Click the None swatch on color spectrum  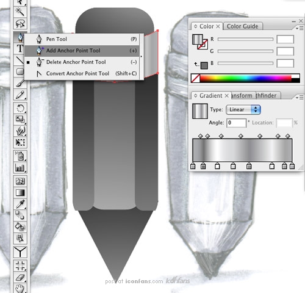195,78
